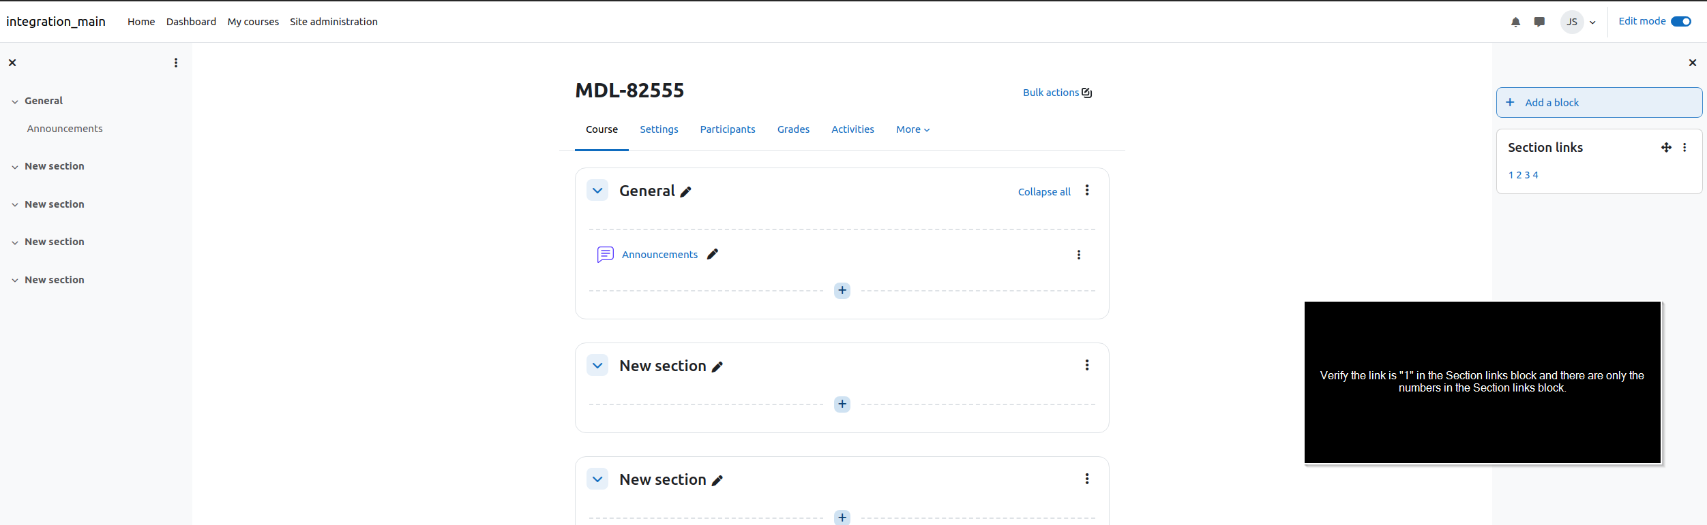
Task: Toggle Edit mode switch
Action: [1681, 22]
